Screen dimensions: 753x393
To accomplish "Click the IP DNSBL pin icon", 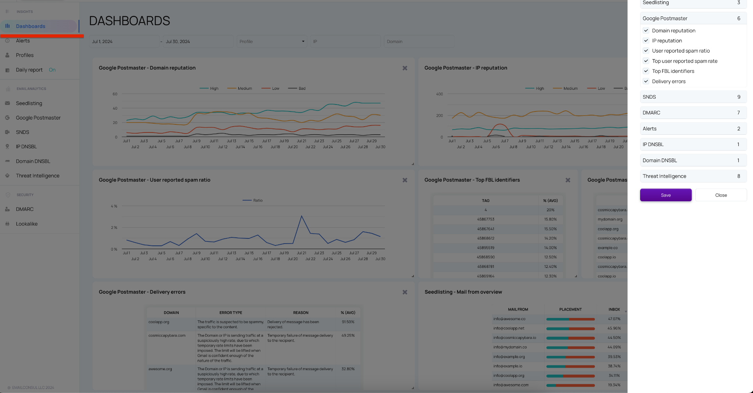I will (x=7, y=146).
